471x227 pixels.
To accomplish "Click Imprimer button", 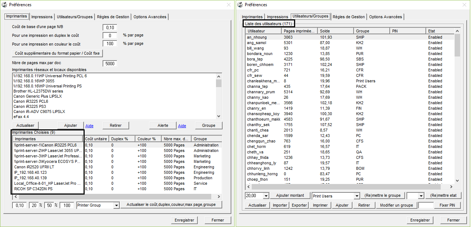I will [x=320, y=205].
